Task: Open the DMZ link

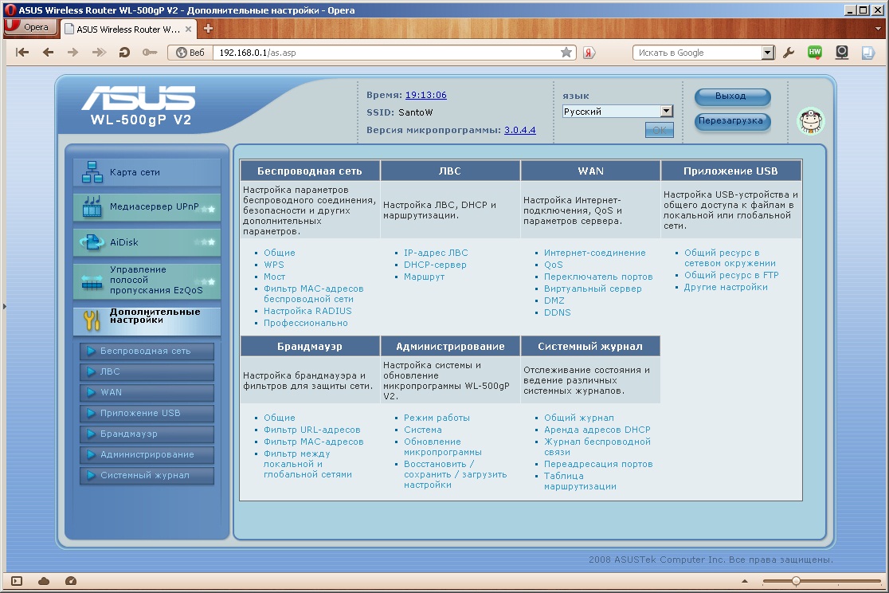Action: point(554,300)
